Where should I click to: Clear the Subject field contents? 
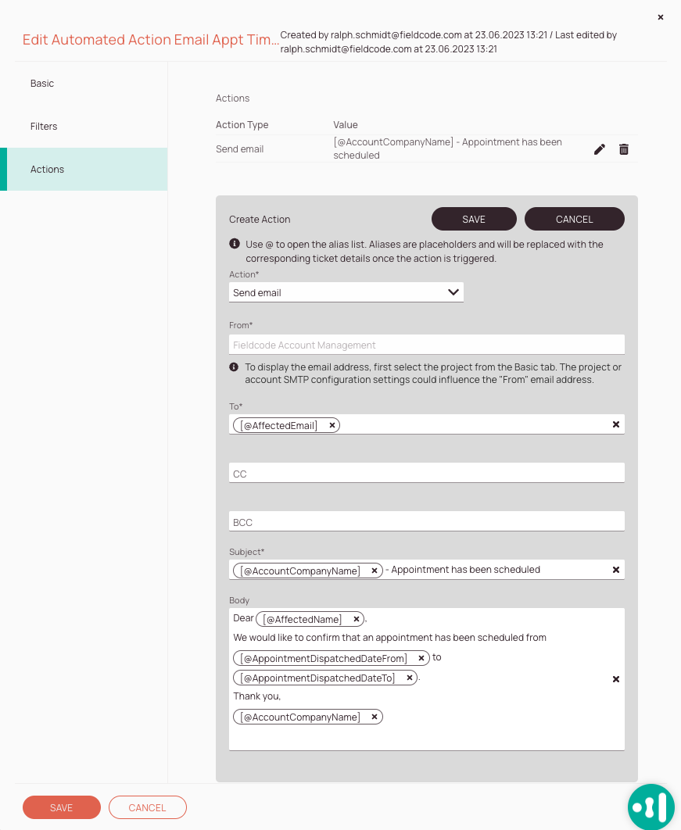tap(616, 570)
